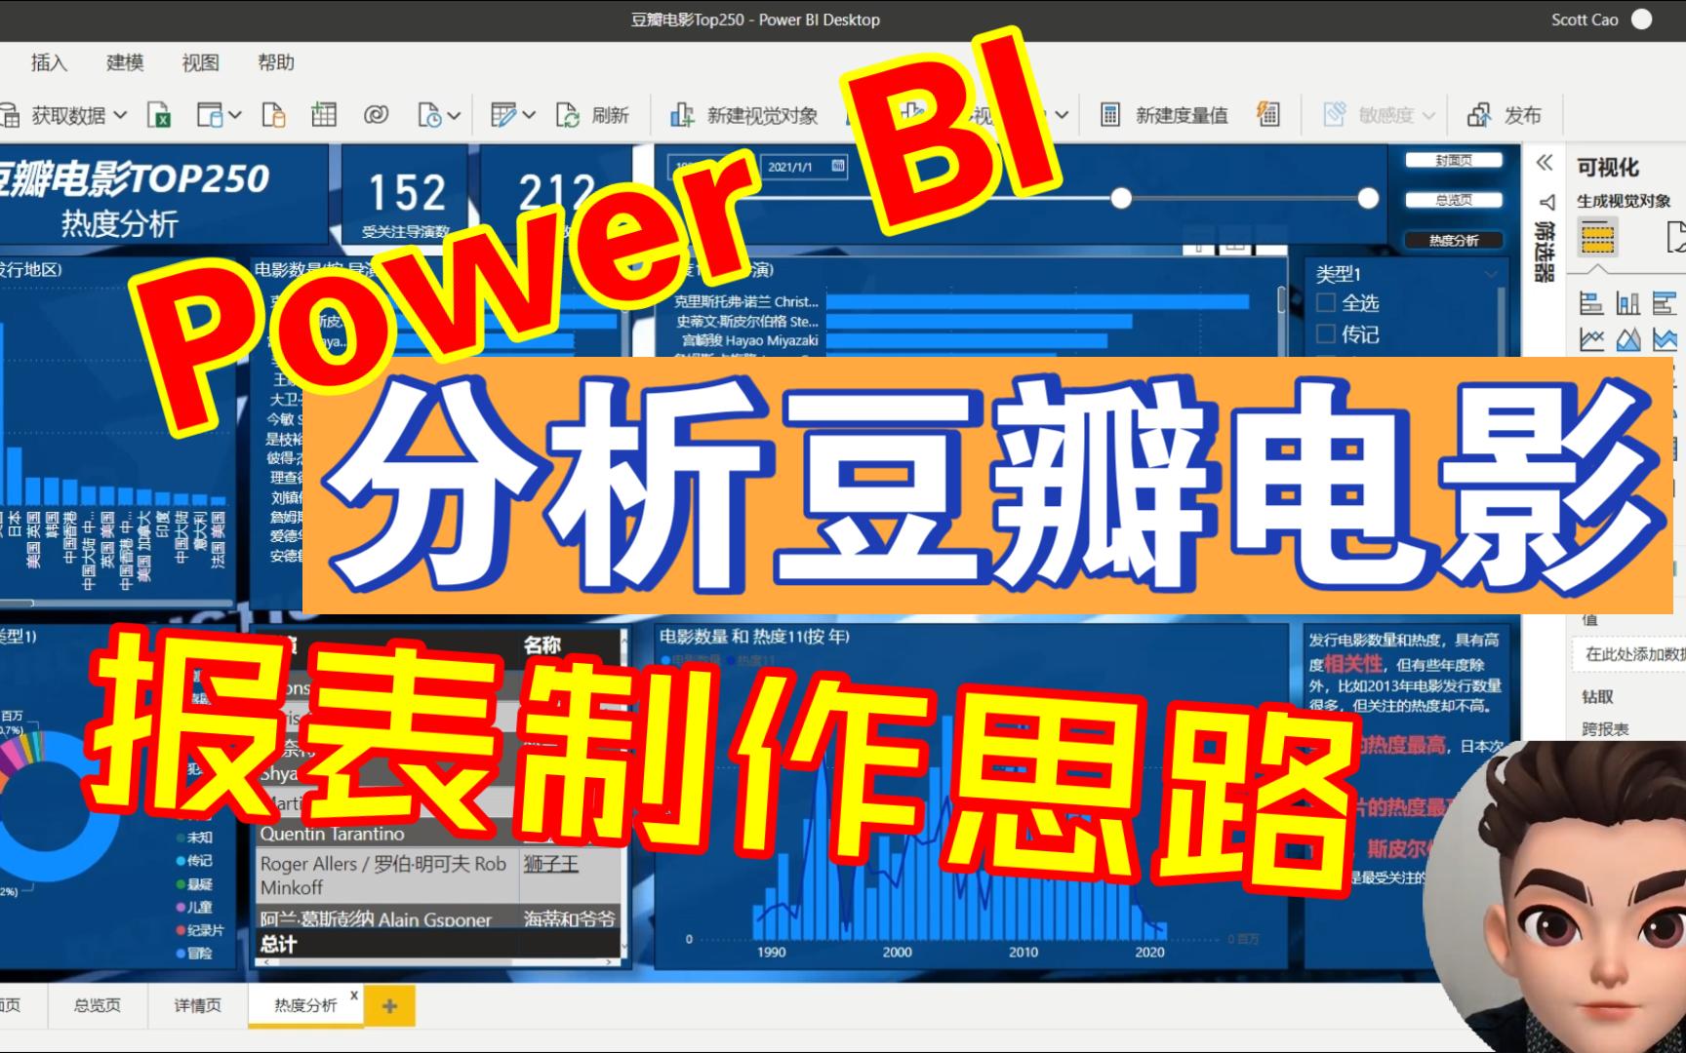Choose the line chart visual

[1591, 339]
